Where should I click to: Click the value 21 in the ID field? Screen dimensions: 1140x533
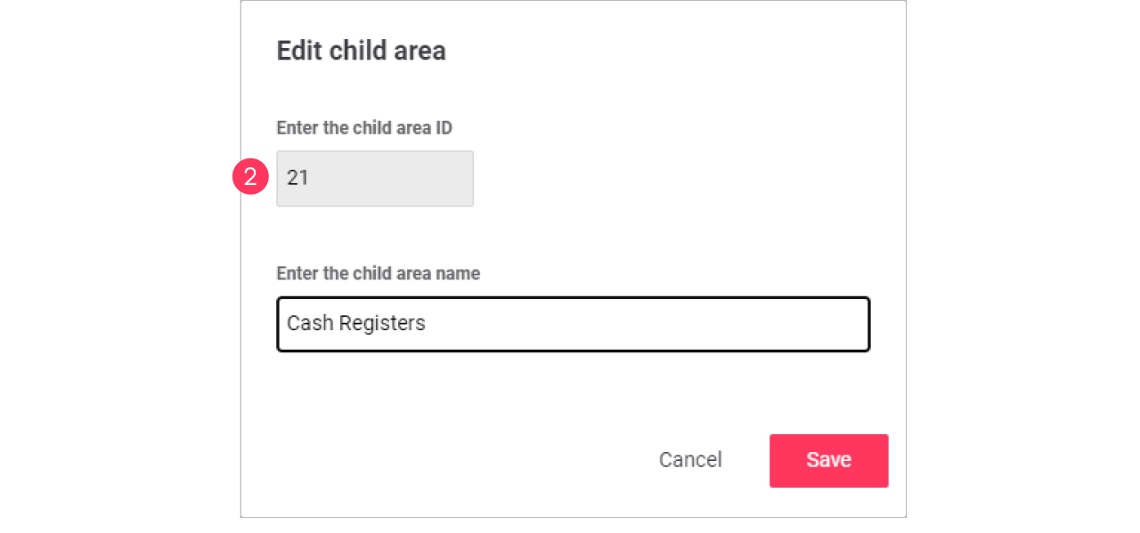click(297, 178)
